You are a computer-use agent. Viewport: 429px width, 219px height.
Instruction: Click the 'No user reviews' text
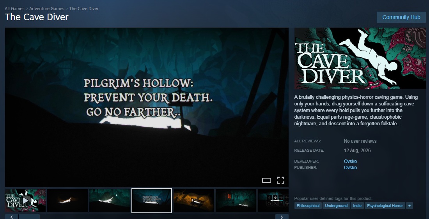[x=360, y=141]
